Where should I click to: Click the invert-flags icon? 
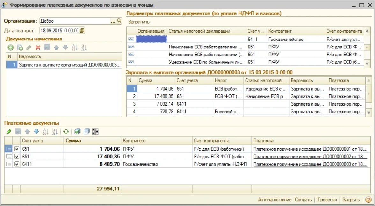(95, 131)
